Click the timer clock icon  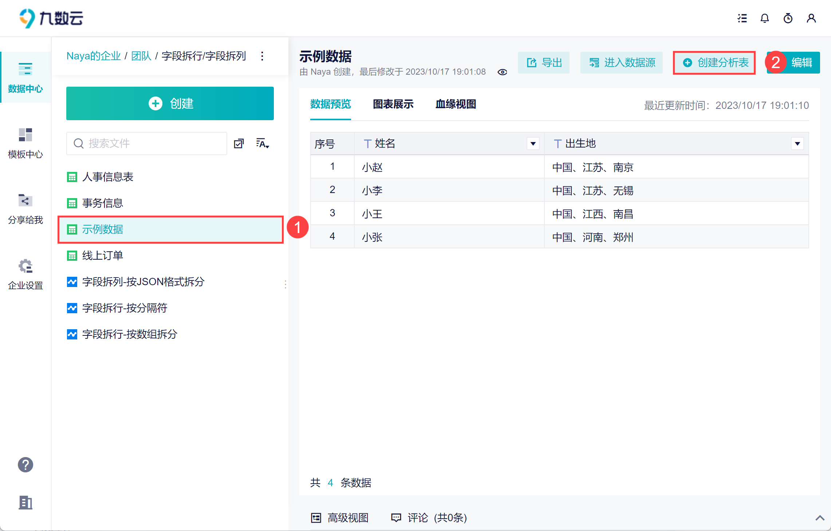pyautogui.click(x=788, y=18)
